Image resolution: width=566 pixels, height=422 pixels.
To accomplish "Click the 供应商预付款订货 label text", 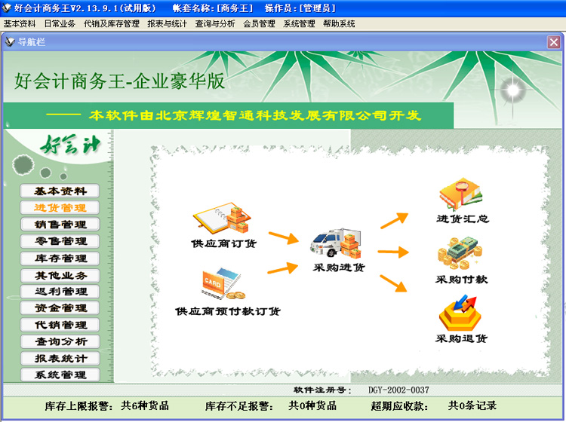I will coord(228,311).
